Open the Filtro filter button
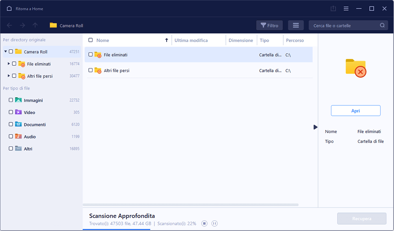The height and width of the screenshot is (231, 394). point(269,25)
